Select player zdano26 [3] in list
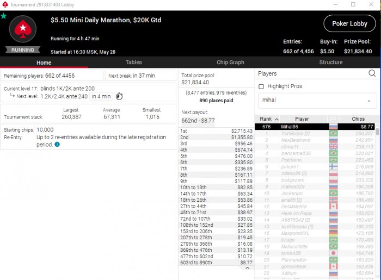Screen dimensions: 381x280 [315, 173]
